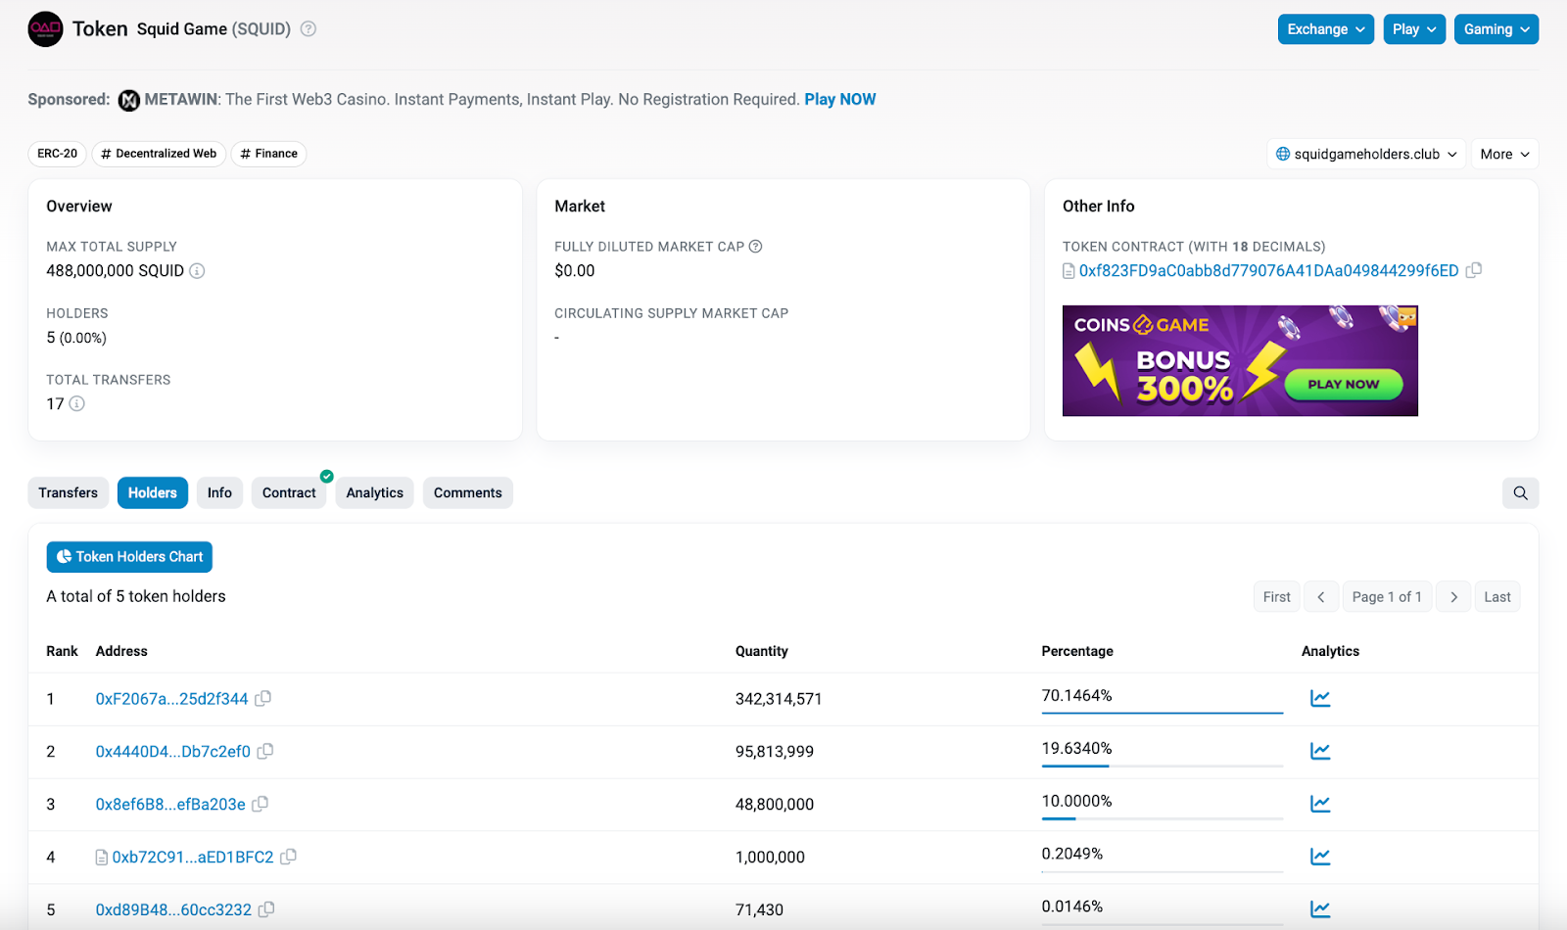Click the info icon beside total transfers
Screen dimensions: 1567x930
(x=76, y=403)
